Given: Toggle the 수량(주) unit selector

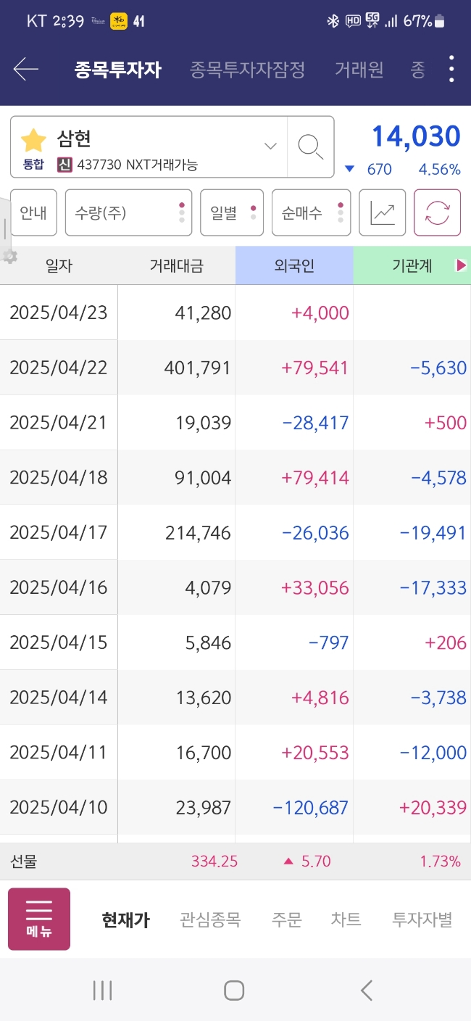Looking at the screenshot, I should pos(128,212).
